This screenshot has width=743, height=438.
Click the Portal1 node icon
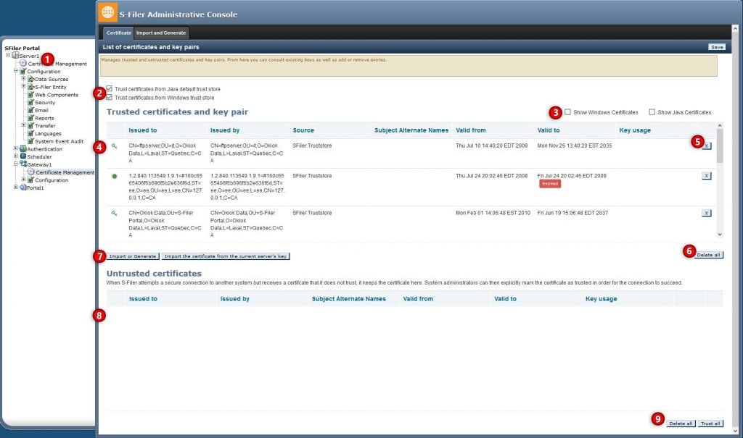click(x=22, y=188)
